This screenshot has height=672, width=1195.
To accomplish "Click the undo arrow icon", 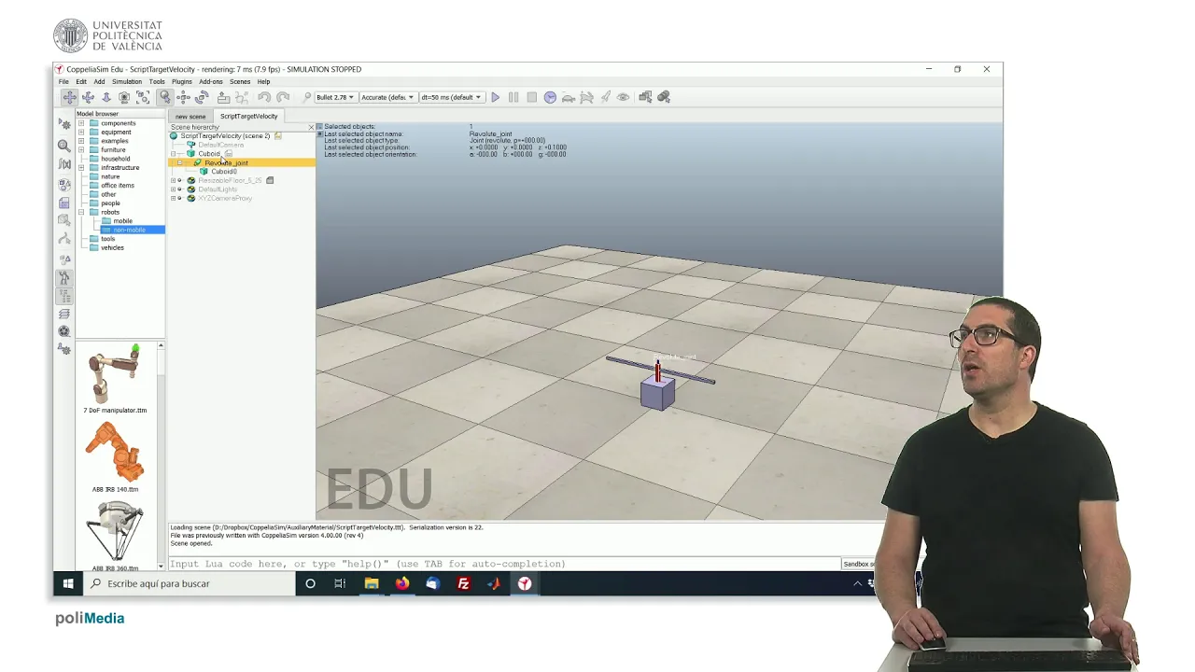I will pyautogui.click(x=264, y=97).
